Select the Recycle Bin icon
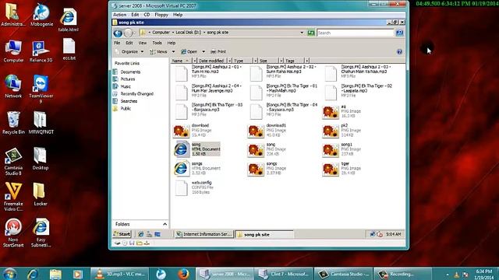 tap(13, 123)
